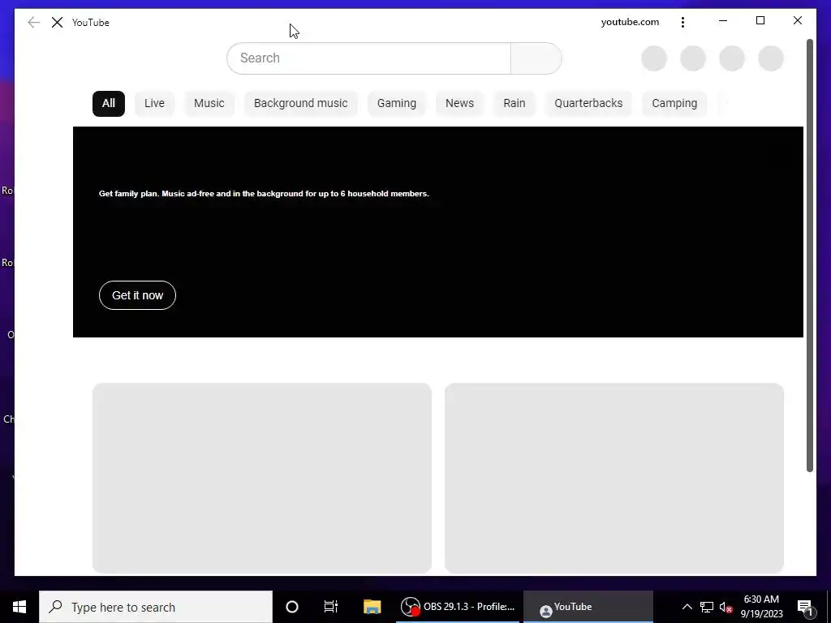Open the clock showing 6:30 AM

coord(761,607)
